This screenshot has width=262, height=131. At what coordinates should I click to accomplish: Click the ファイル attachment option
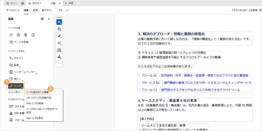[17, 106]
